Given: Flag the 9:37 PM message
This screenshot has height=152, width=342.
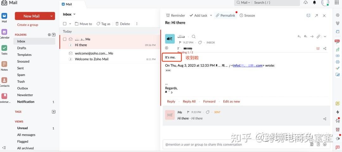Looking at the screenshot, I should tap(180, 43).
